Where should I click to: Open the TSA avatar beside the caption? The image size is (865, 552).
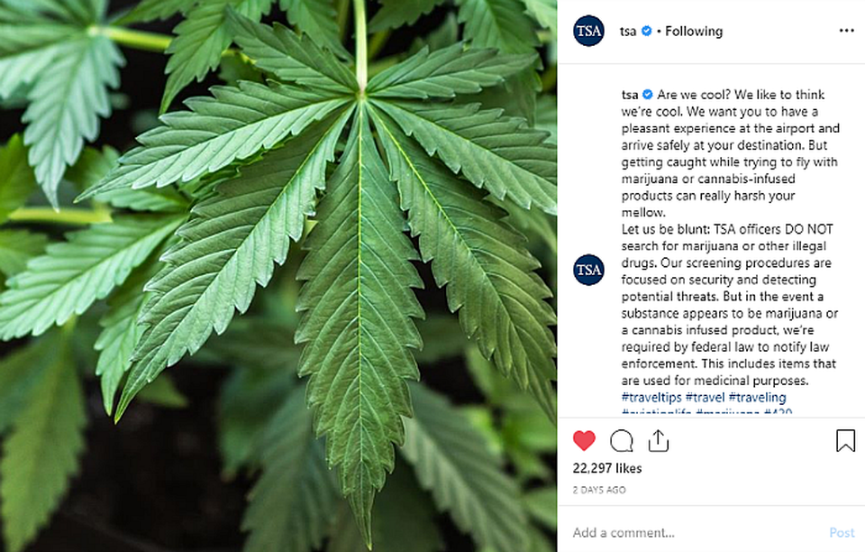click(x=588, y=270)
